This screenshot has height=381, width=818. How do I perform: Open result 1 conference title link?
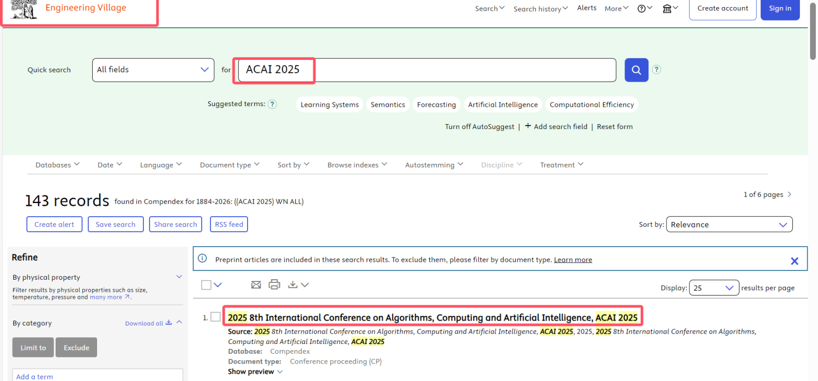[x=432, y=317]
